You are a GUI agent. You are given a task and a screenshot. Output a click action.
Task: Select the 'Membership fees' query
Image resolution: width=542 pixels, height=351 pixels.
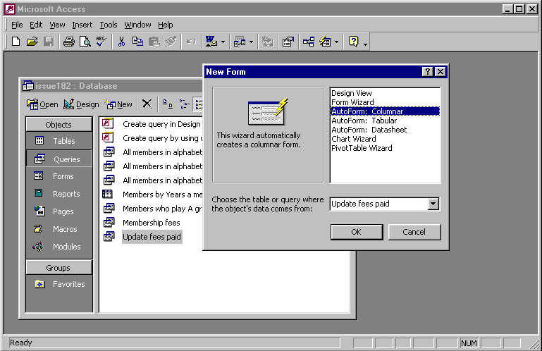pos(142,223)
